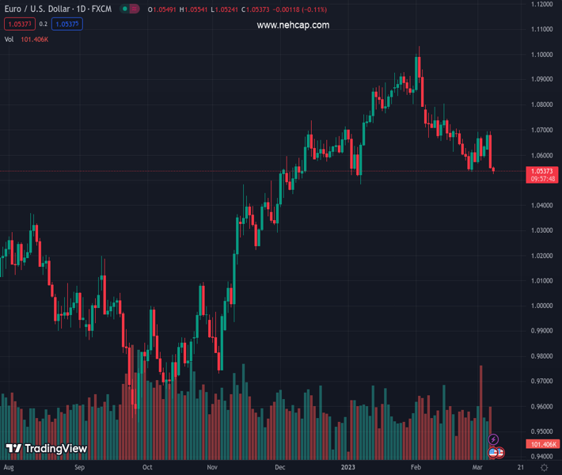Click the red 101.406K volume axis label
Screen dimensions: 562x475
(542, 444)
